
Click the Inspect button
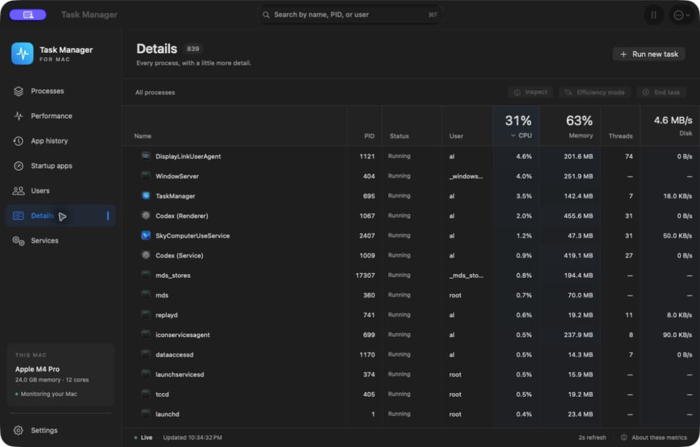click(530, 93)
